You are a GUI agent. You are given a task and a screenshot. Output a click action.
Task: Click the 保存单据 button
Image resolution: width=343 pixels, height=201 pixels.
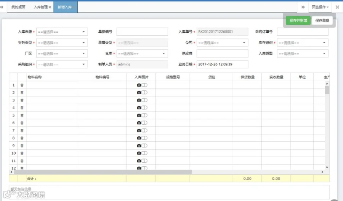point(322,21)
